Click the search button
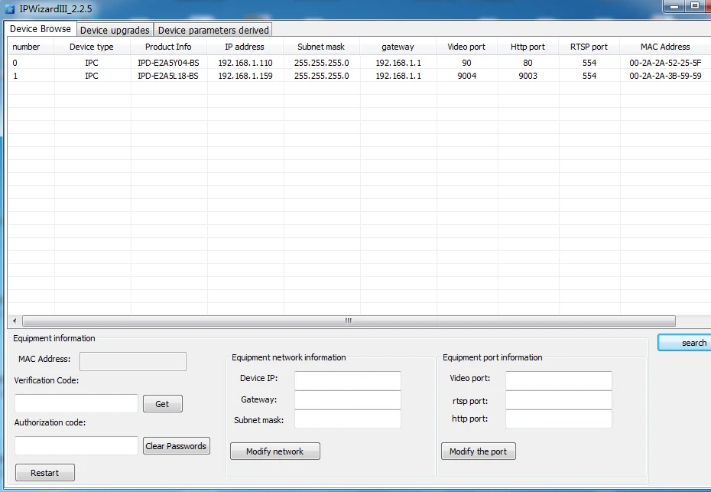The height and width of the screenshot is (492, 711). (x=685, y=343)
